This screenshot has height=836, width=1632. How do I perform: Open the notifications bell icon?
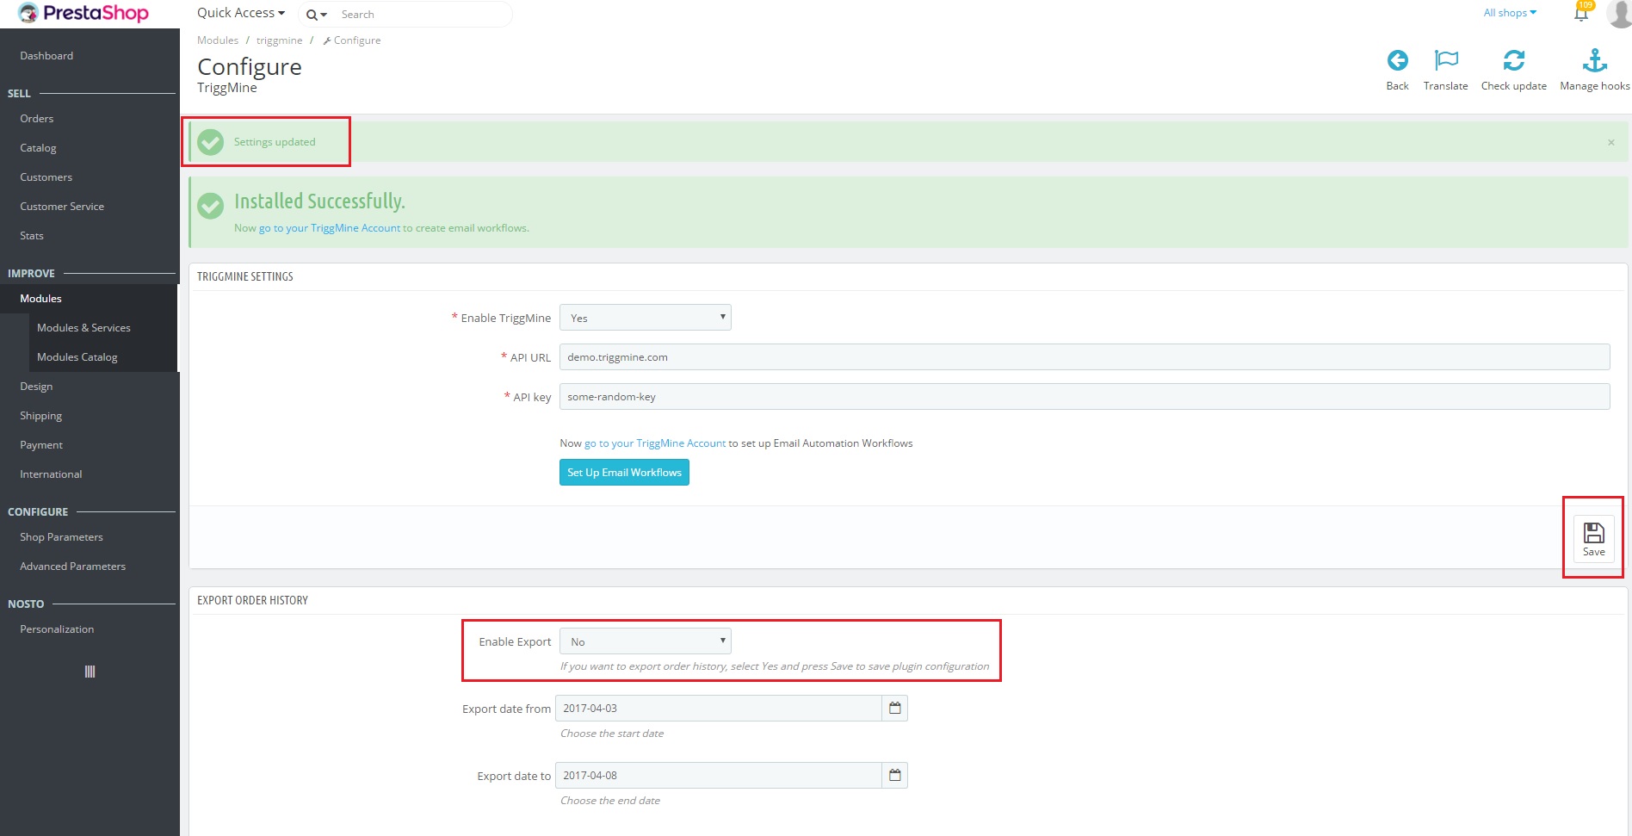pyautogui.click(x=1581, y=14)
